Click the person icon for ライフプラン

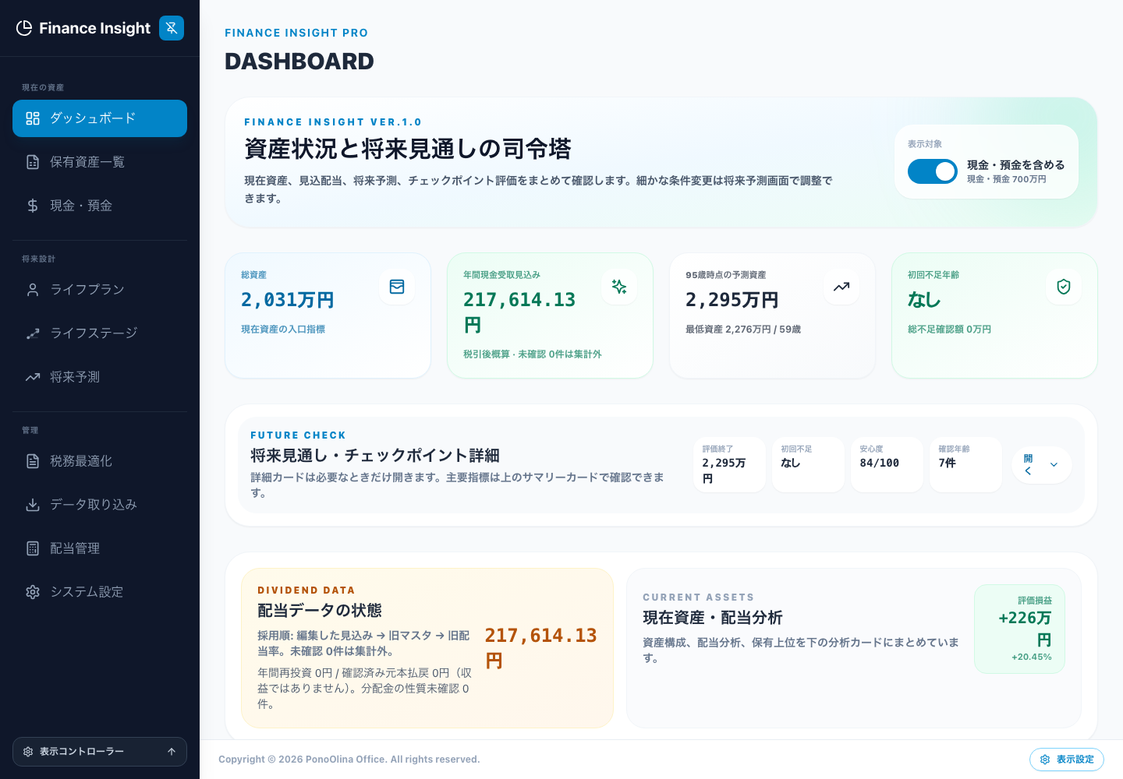pos(33,290)
